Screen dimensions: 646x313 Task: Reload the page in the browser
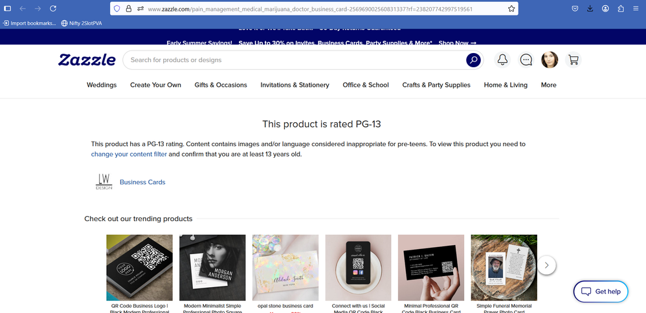click(52, 8)
